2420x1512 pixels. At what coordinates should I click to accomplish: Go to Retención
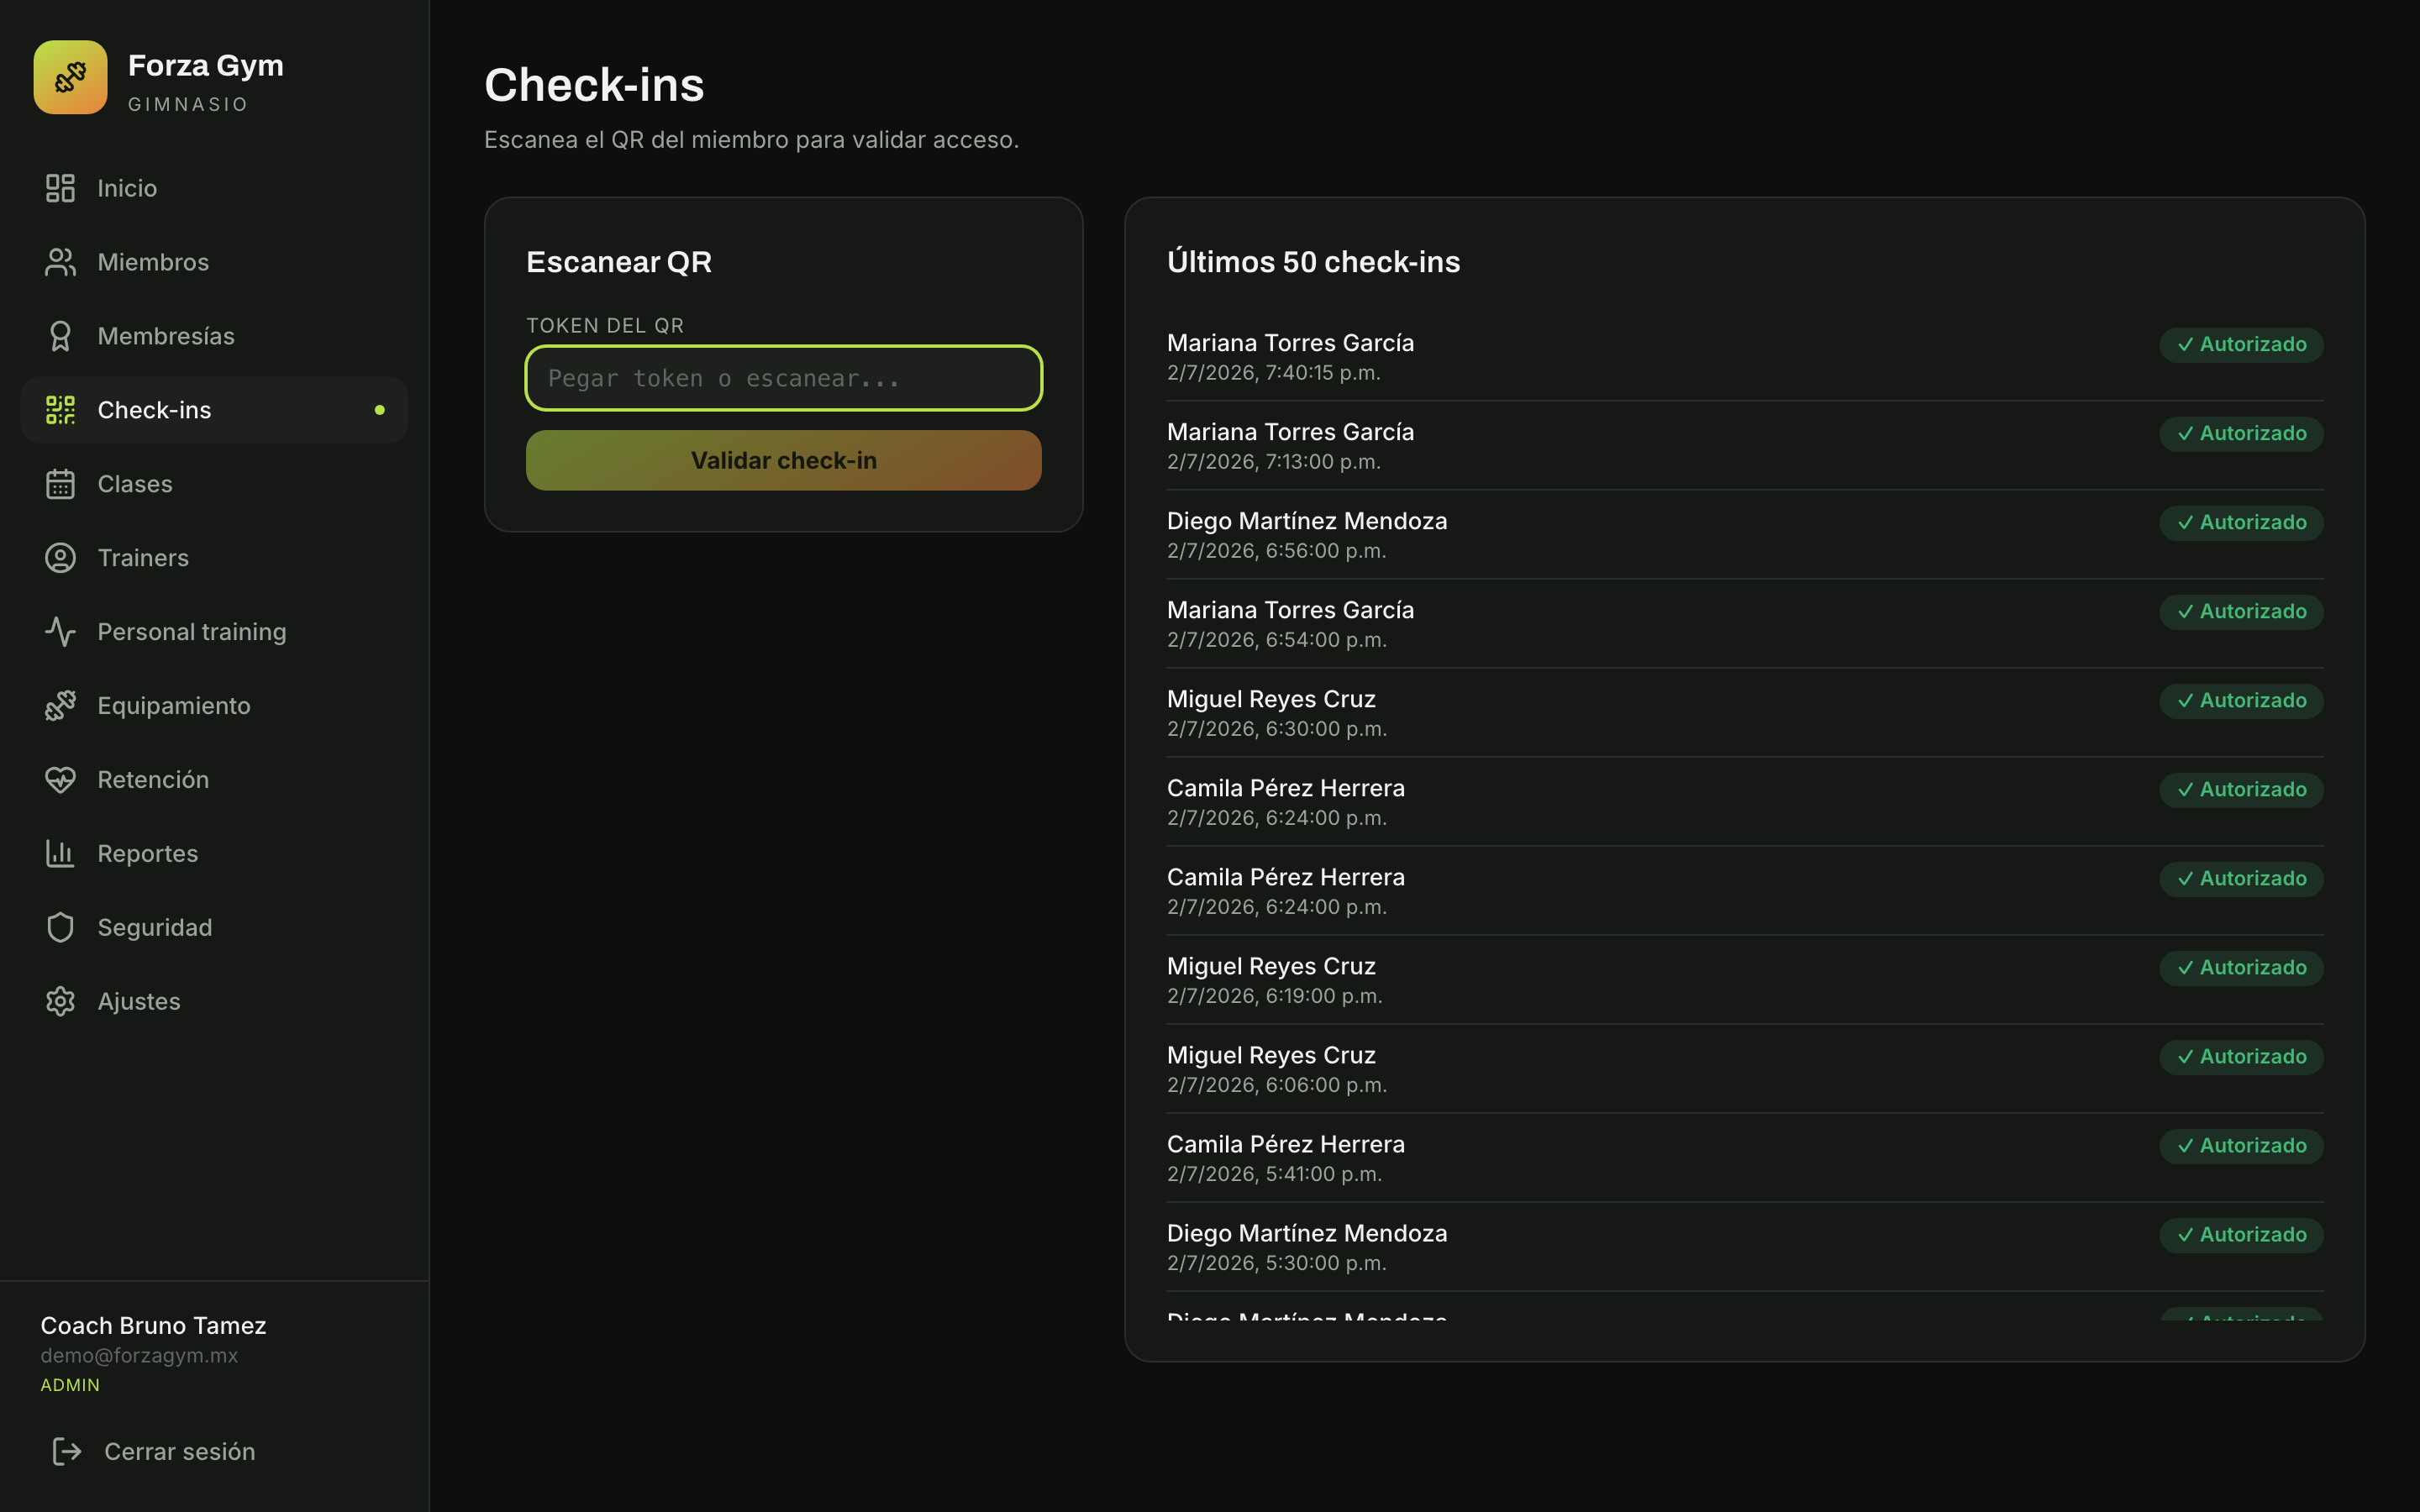pyautogui.click(x=214, y=780)
